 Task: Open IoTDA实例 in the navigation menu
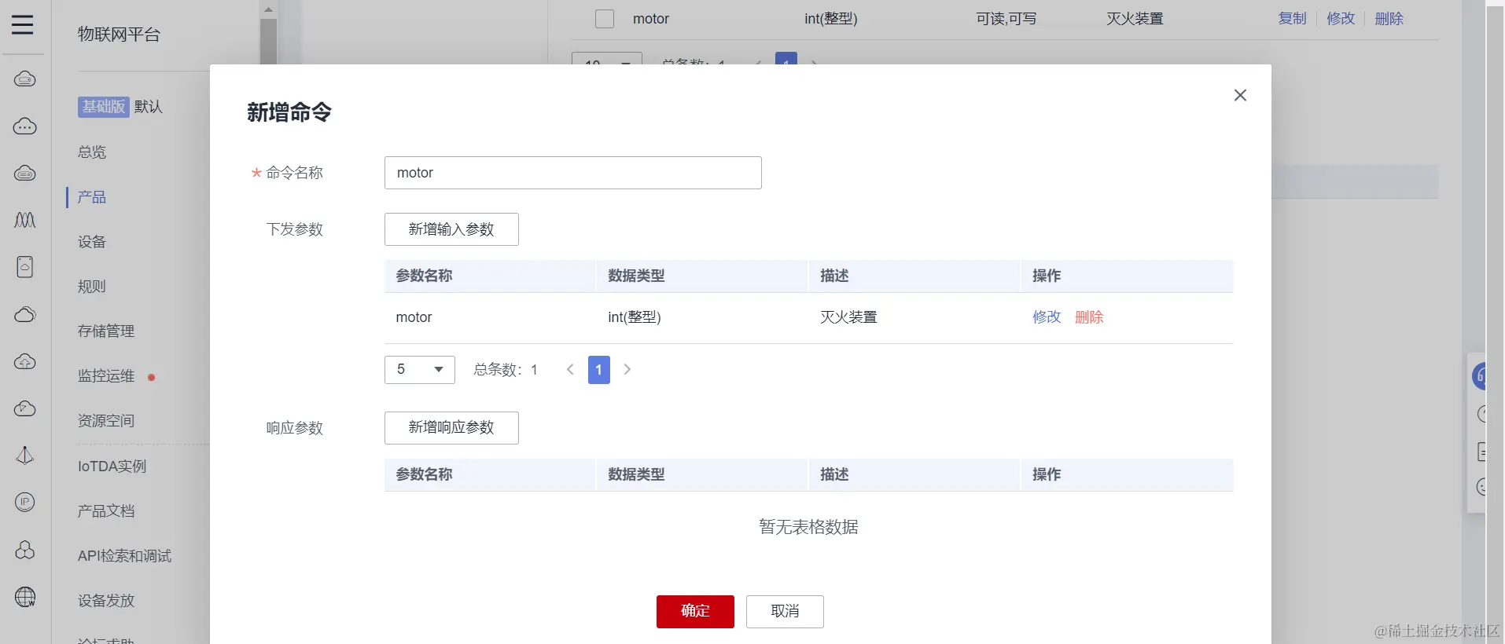[112, 467]
